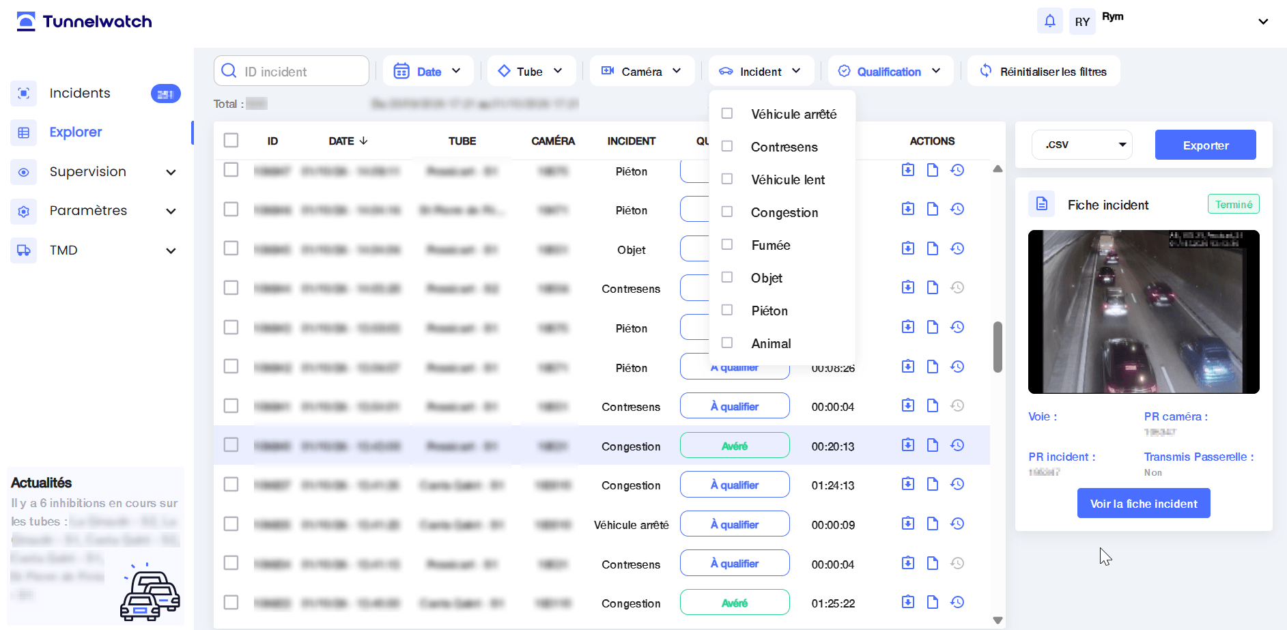Screen dimensions: 1287x630
Task: Click the Exporter button
Action: [x=1205, y=145]
